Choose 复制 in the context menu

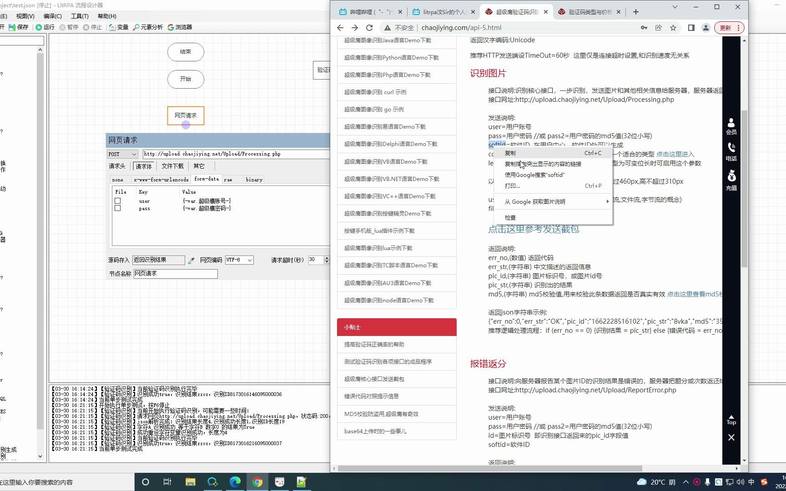pyautogui.click(x=553, y=153)
